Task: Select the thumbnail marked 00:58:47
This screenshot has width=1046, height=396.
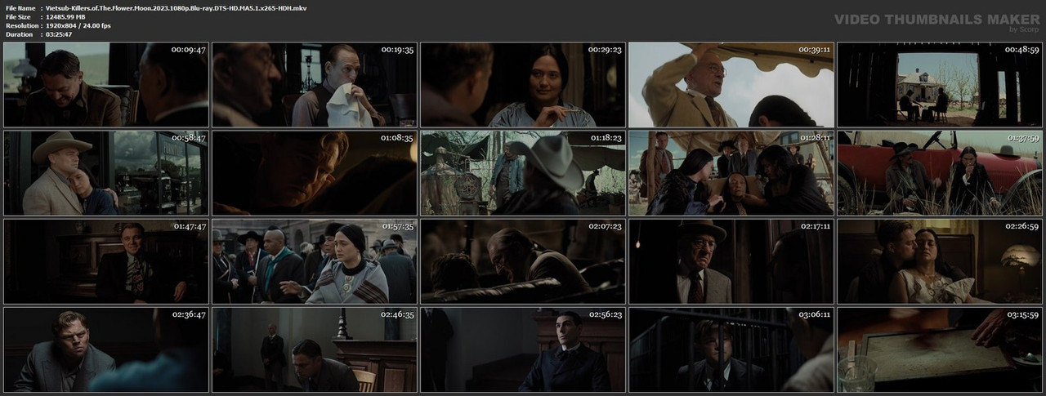Action: tap(106, 173)
